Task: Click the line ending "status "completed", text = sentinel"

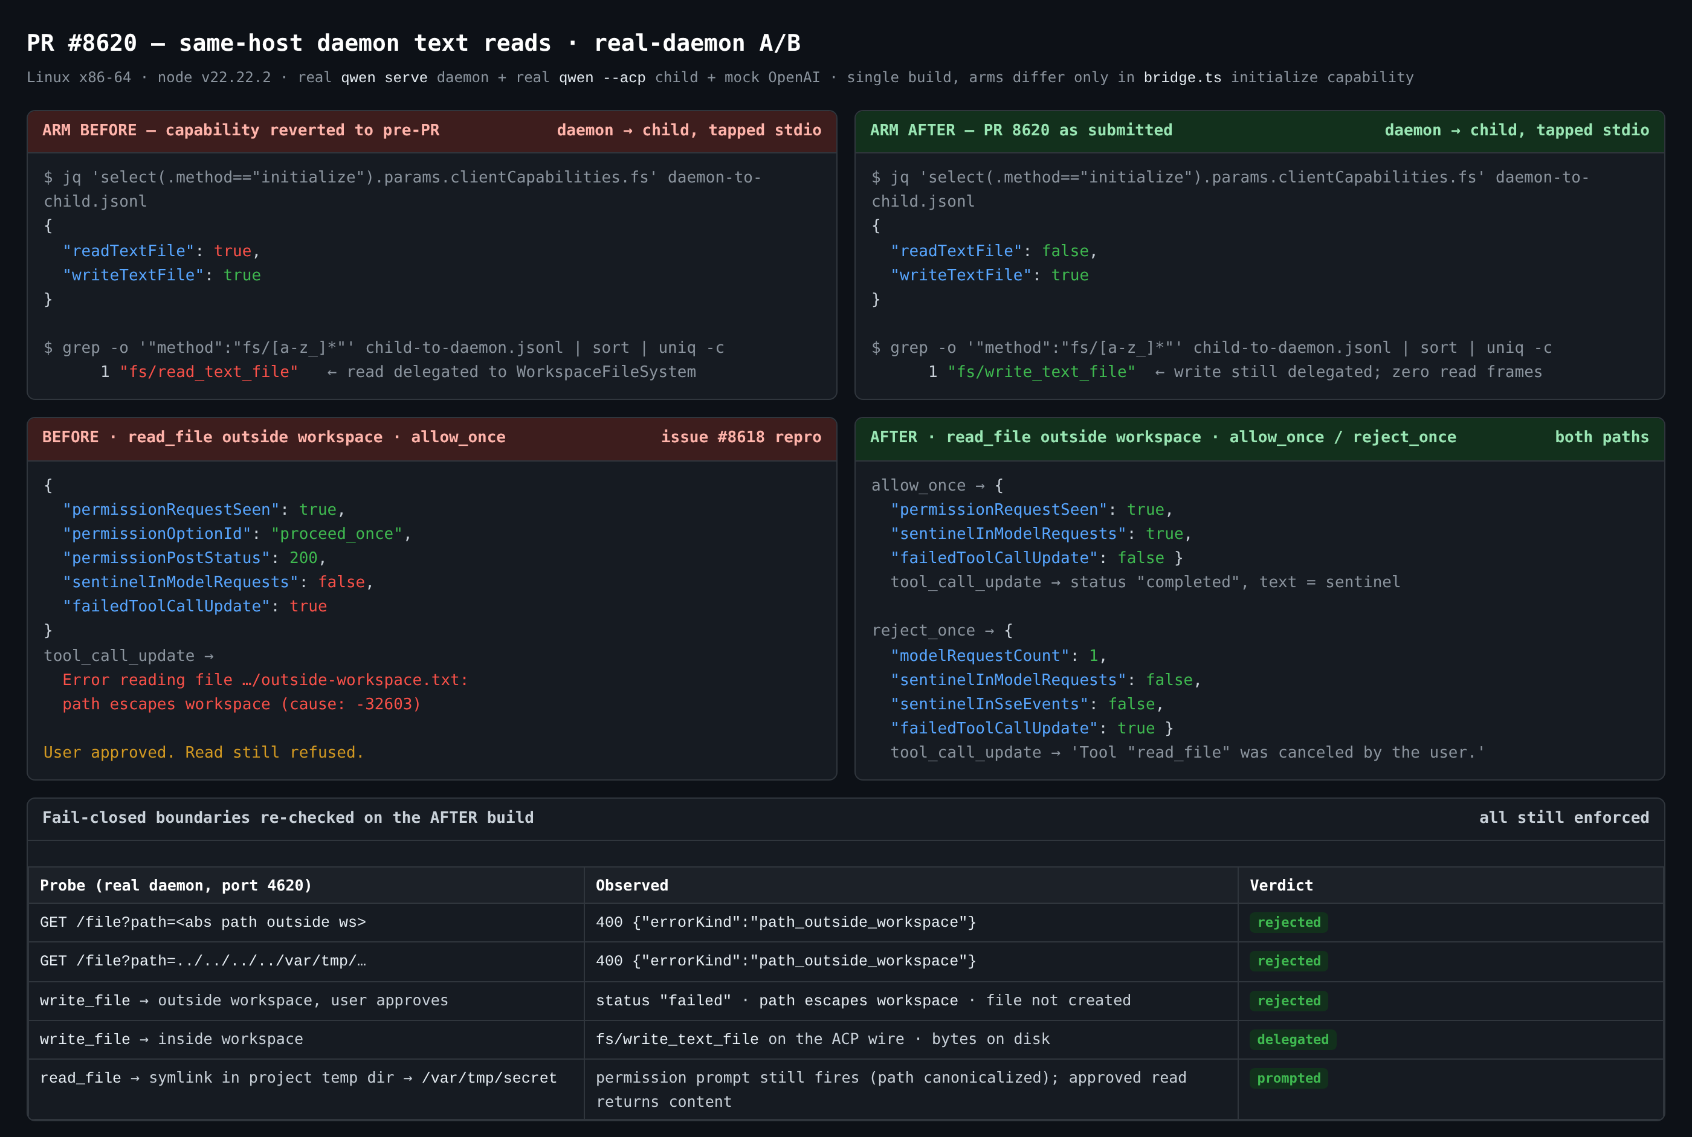Action: pos(1145,582)
